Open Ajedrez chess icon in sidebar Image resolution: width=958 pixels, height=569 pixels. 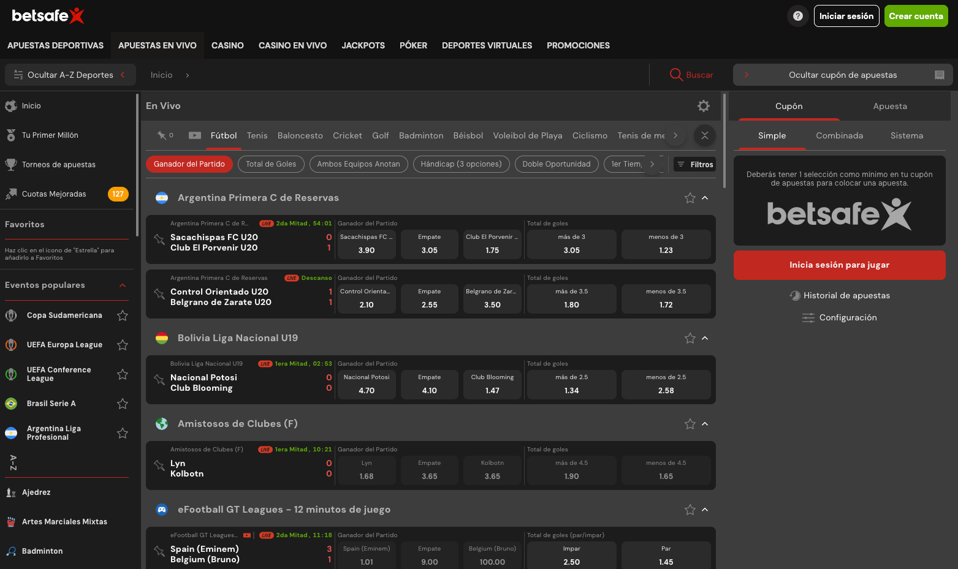tap(11, 492)
